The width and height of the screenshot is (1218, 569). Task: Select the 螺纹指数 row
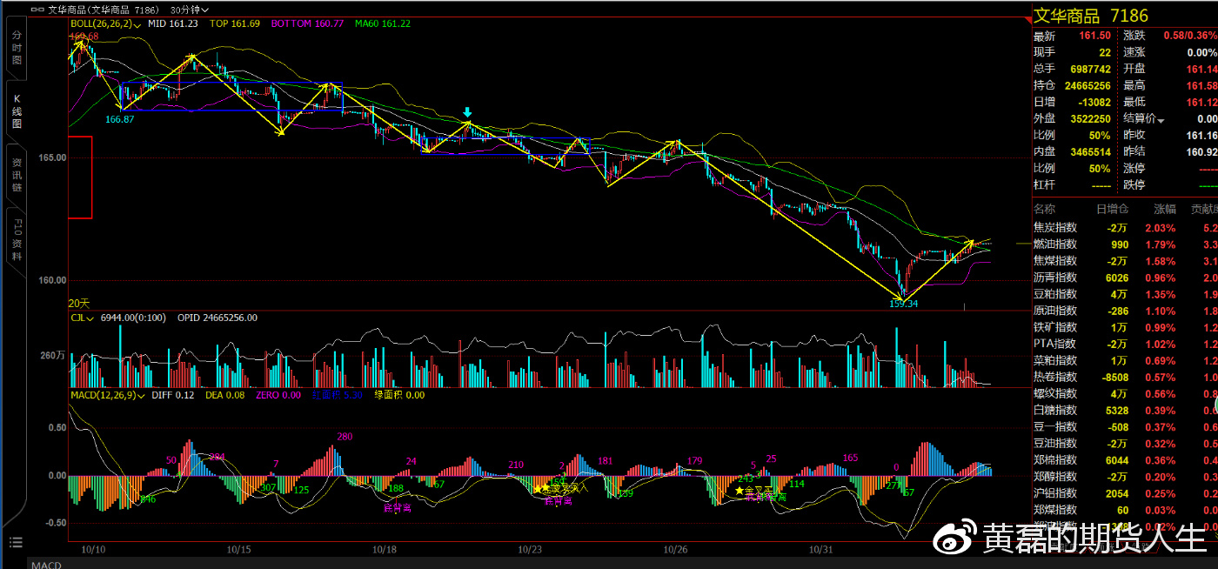[x=1123, y=393]
